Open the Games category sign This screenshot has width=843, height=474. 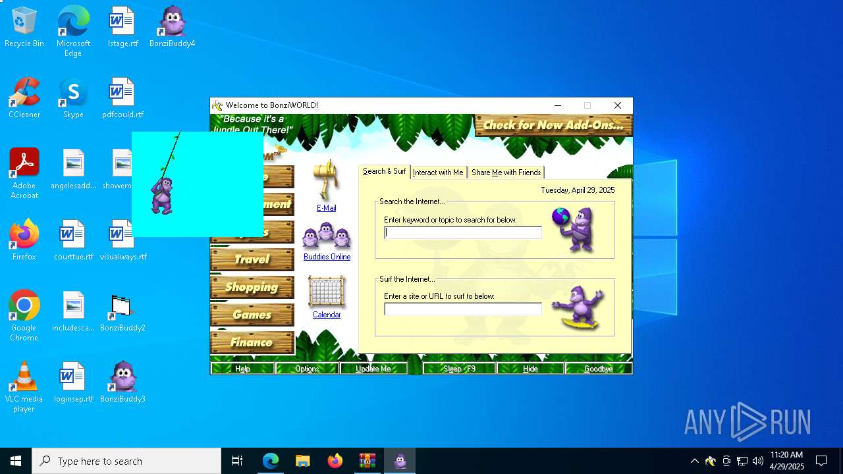click(252, 315)
